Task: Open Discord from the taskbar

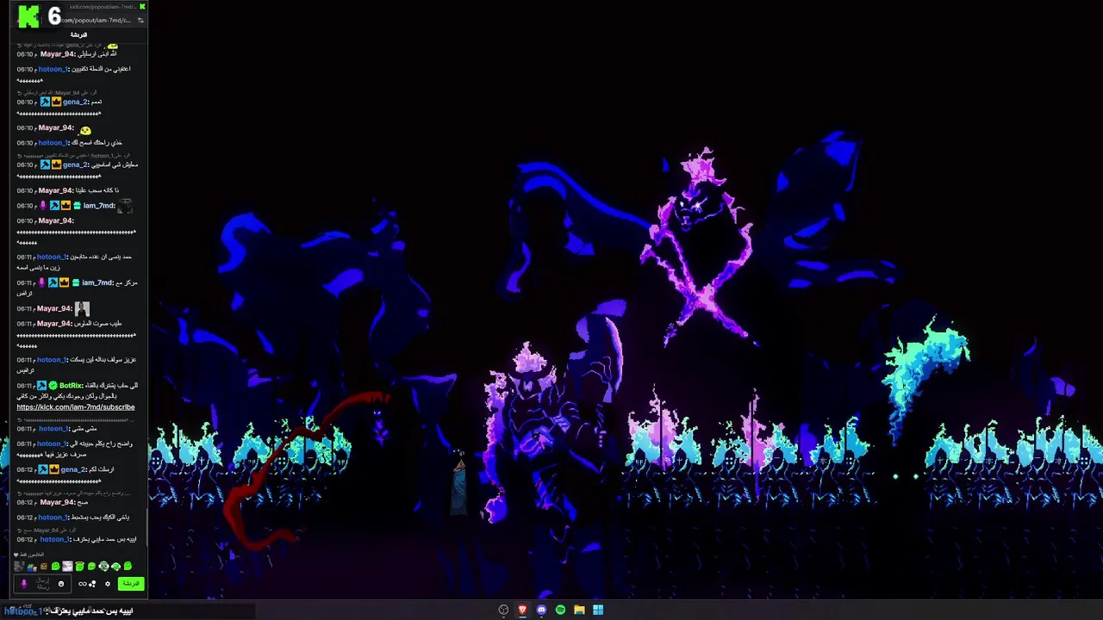Action: pyautogui.click(x=541, y=610)
